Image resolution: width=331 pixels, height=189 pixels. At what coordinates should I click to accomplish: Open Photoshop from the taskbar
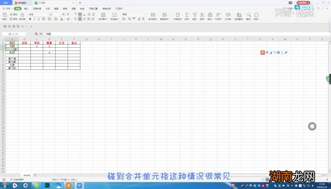pos(47,186)
